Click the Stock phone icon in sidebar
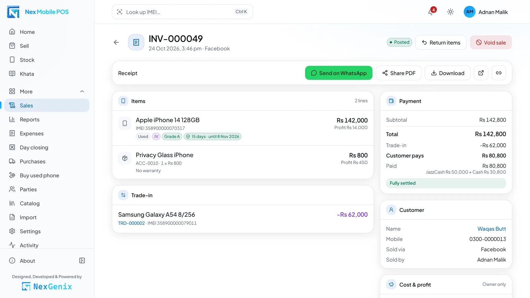Screen dimensions: 530x298 point(12,60)
